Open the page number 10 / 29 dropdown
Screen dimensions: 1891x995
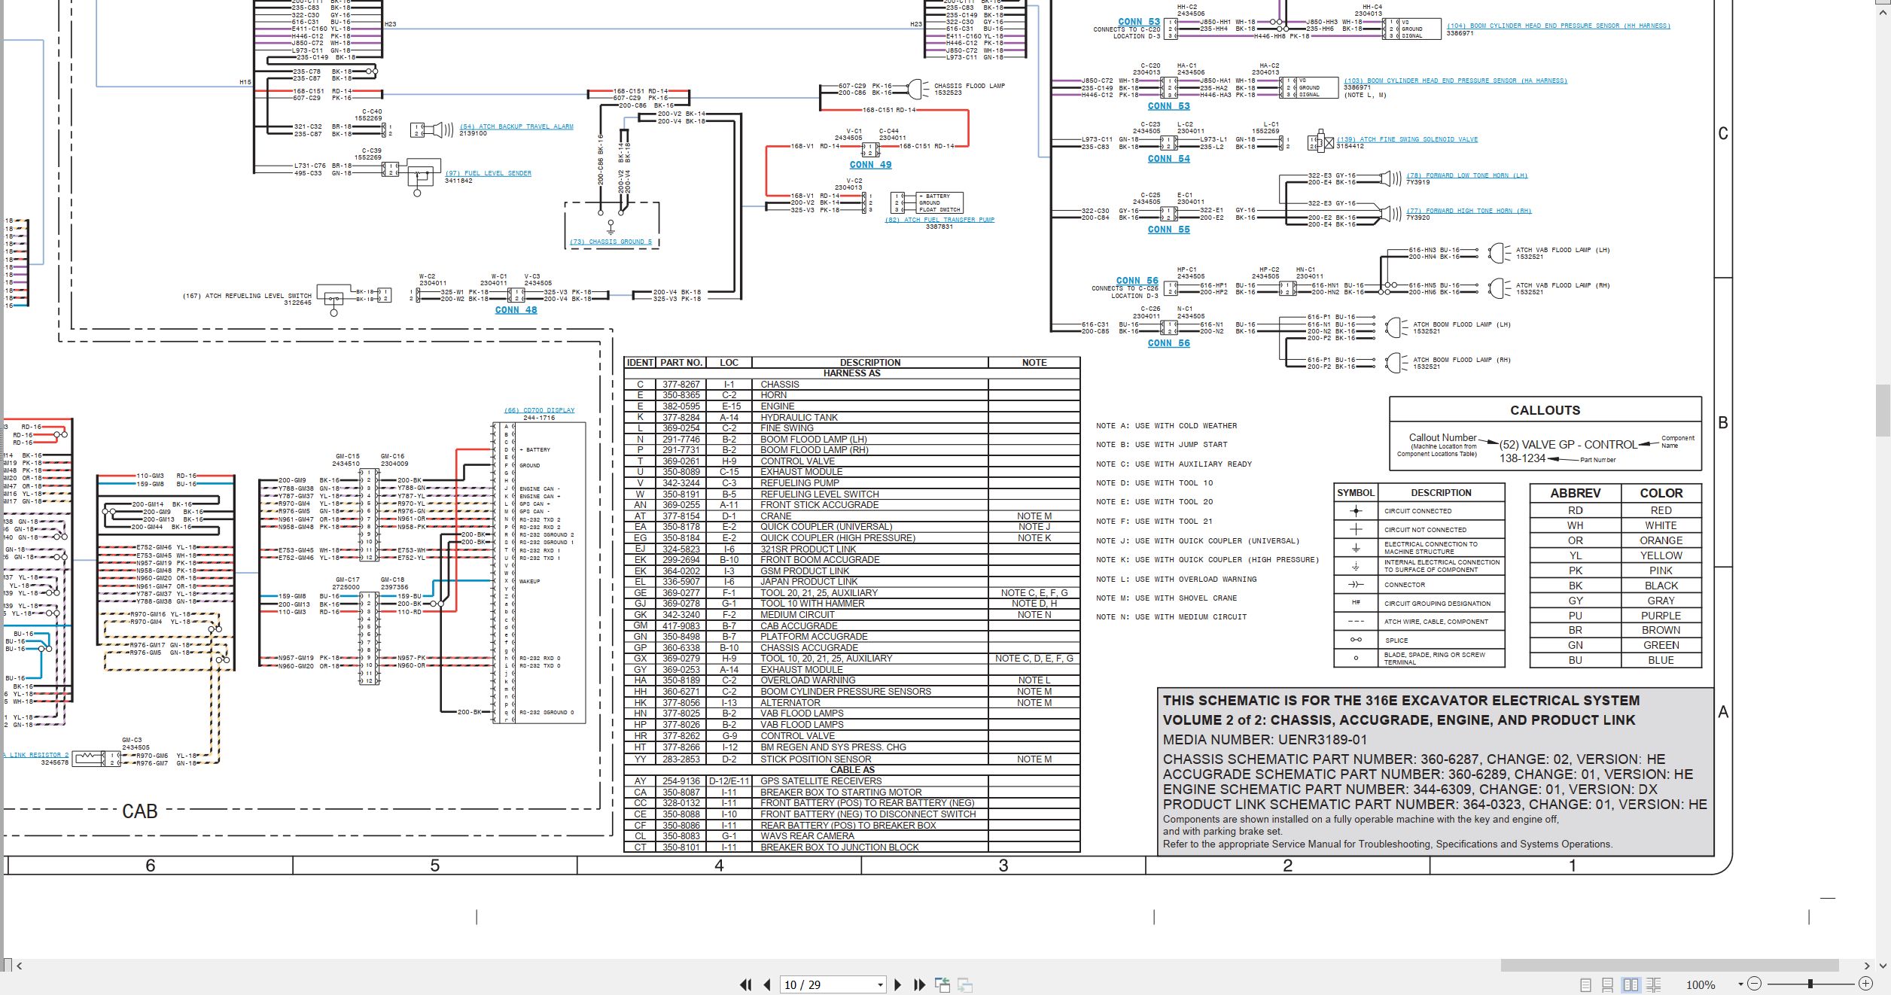pyautogui.click(x=880, y=984)
